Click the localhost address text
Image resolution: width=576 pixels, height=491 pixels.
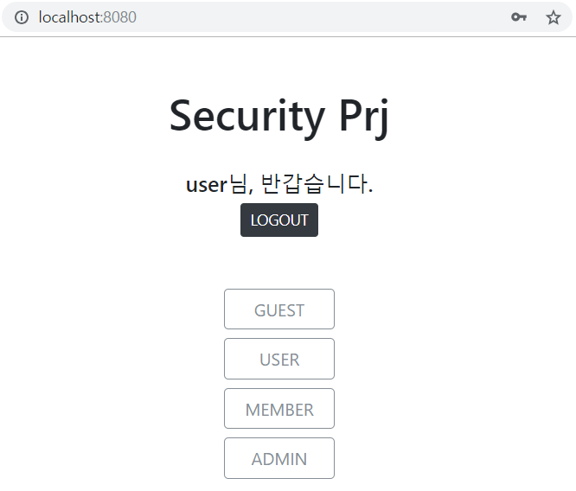click(x=69, y=17)
